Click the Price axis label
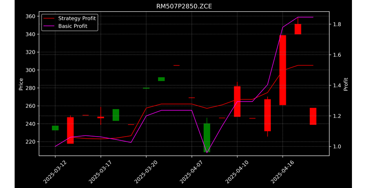Screen dimensions: 367x188 tap(21, 84)
